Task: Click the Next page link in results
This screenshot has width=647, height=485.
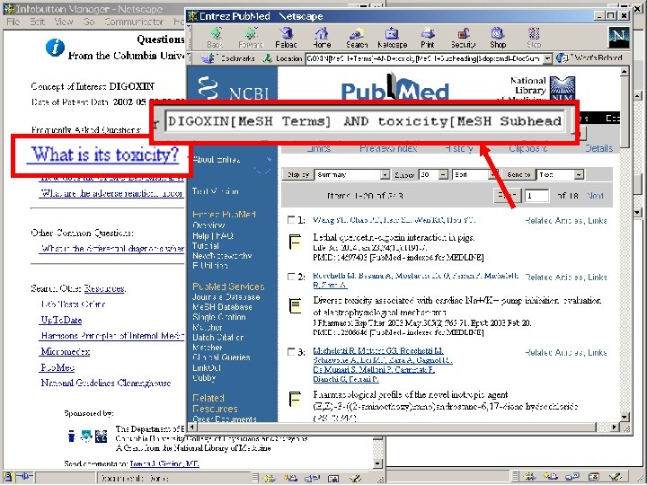Action: tap(595, 196)
